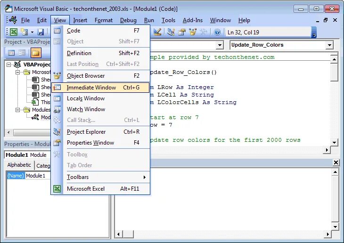The height and width of the screenshot is (243, 344).
Task: Choose Locals Window in the View menu
Action: click(x=100, y=98)
